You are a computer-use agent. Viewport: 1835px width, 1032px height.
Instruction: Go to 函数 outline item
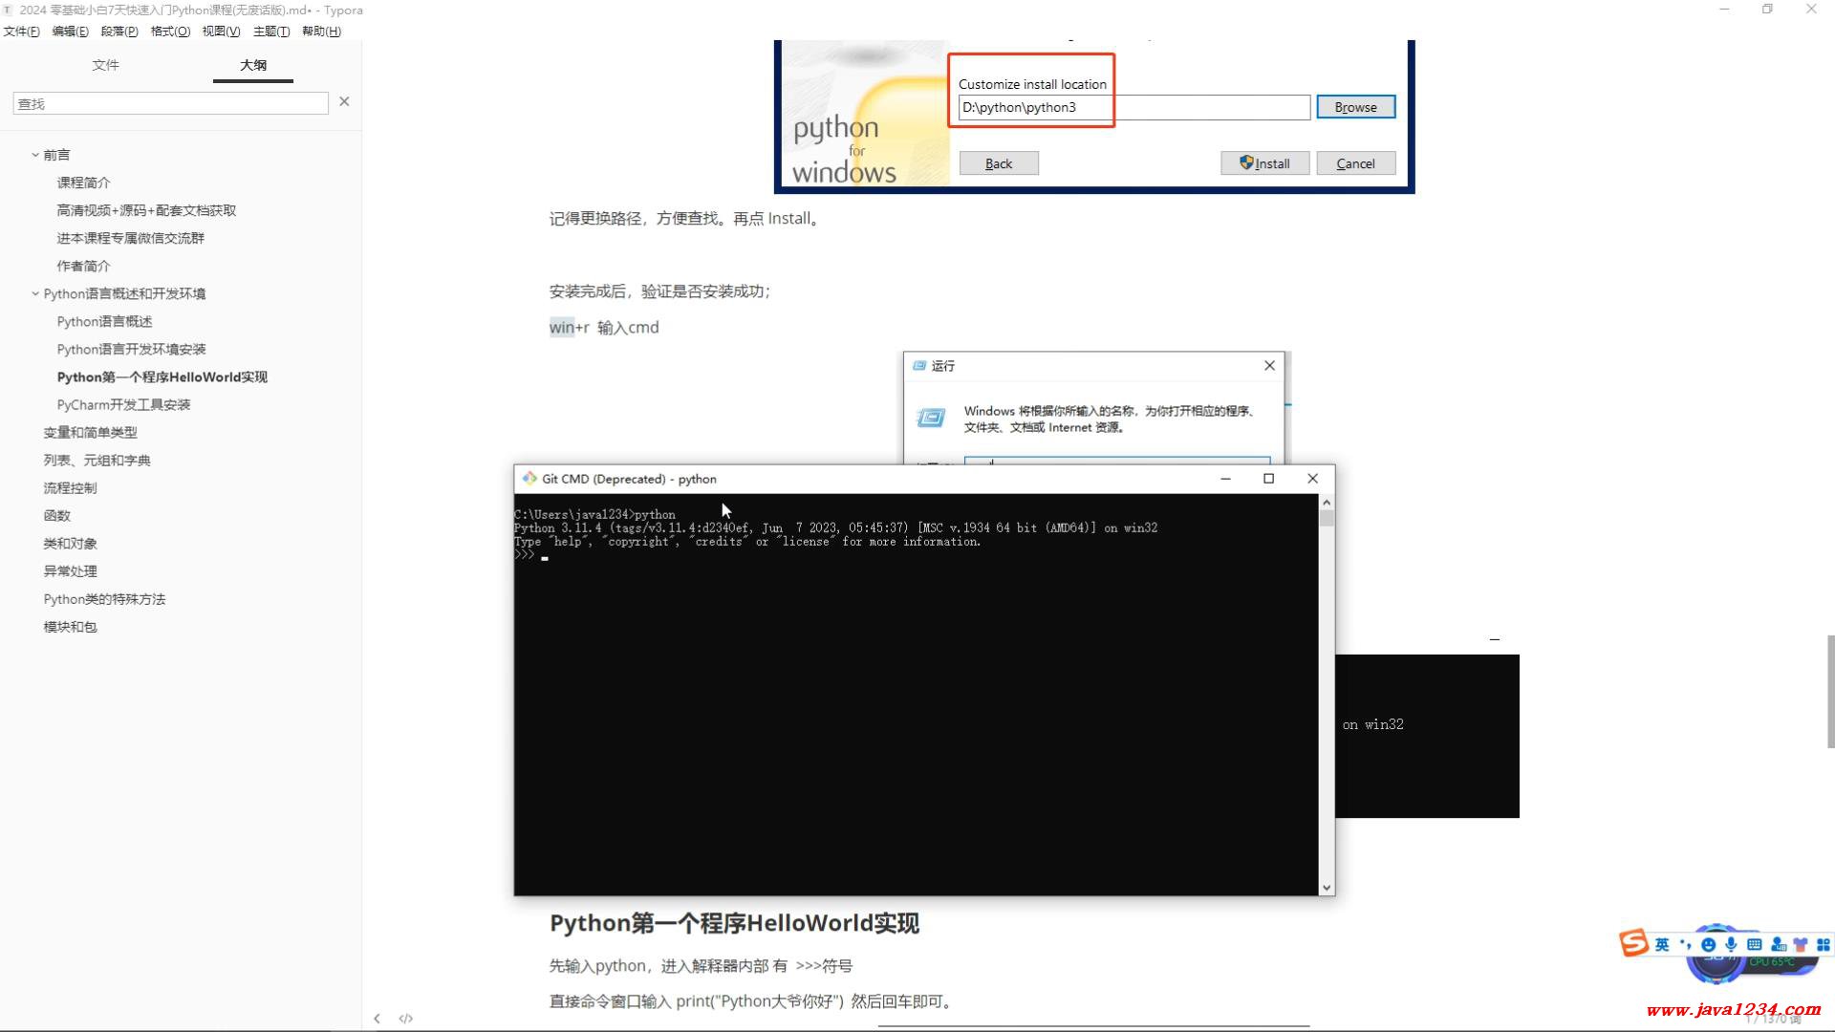pyautogui.click(x=56, y=515)
